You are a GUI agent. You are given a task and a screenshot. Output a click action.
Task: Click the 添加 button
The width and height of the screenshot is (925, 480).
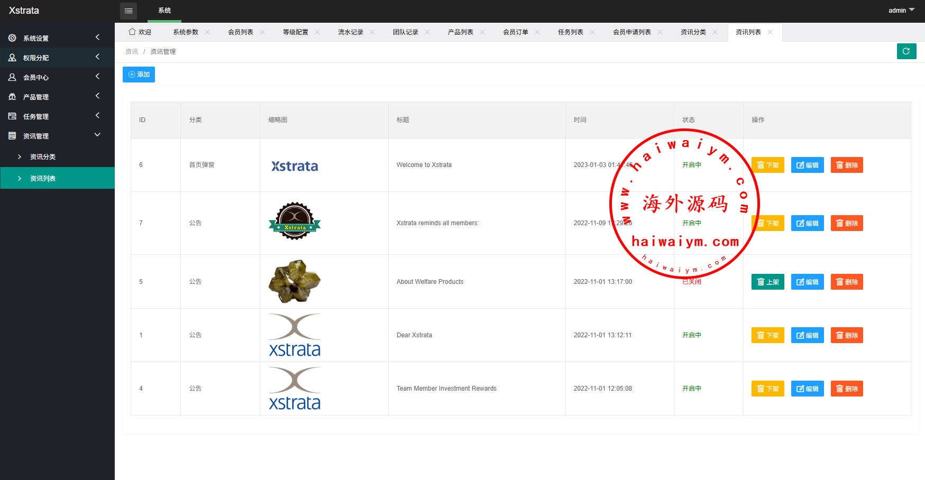pos(139,75)
